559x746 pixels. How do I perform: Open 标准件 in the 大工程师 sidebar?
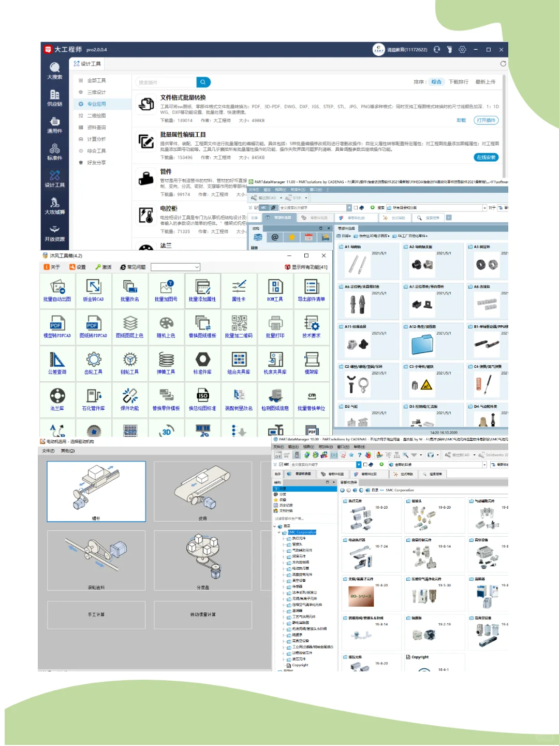point(54,152)
